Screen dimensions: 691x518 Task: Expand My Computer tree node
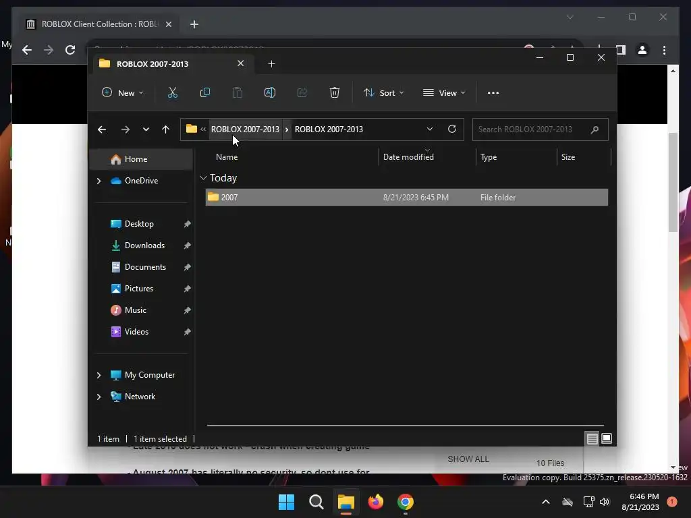click(99, 375)
